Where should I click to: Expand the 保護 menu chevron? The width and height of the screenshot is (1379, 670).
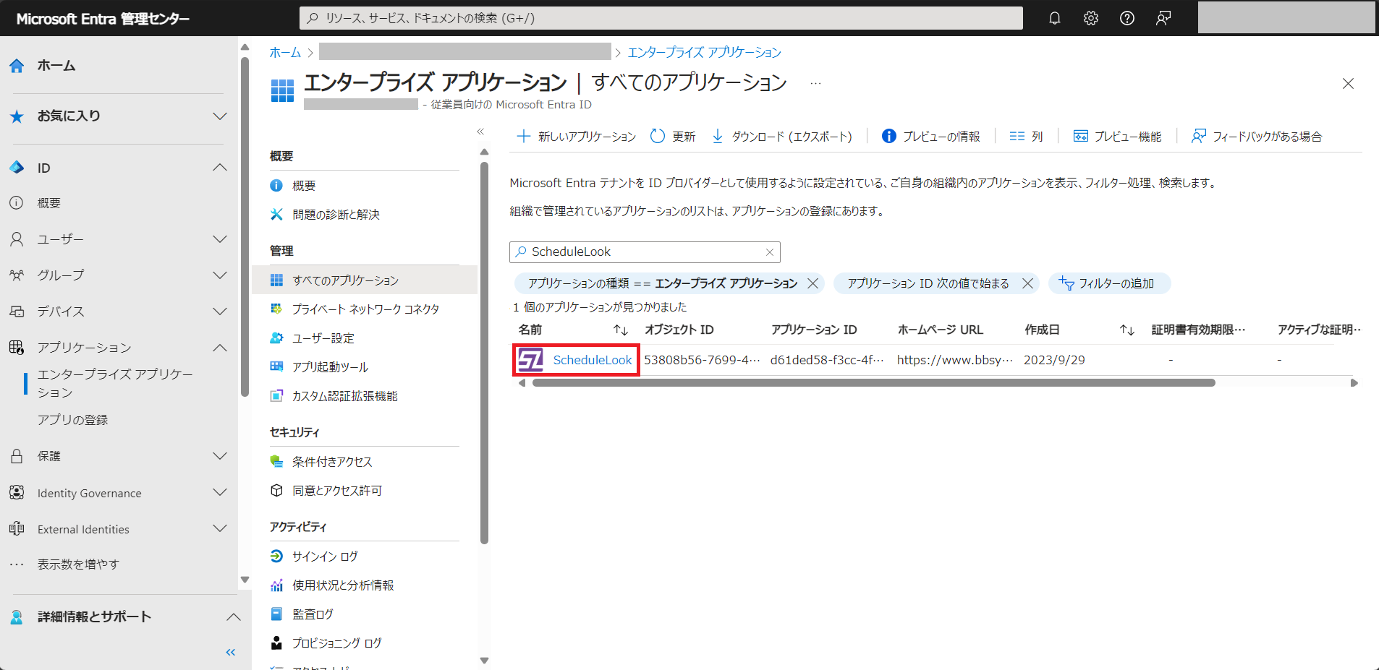click(x=220, y=456)
